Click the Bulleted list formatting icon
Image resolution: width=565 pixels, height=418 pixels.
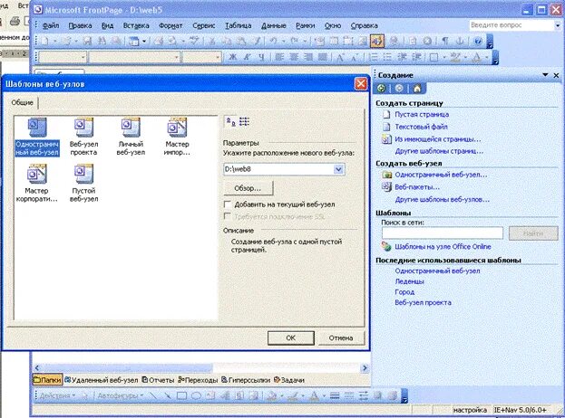388,57
